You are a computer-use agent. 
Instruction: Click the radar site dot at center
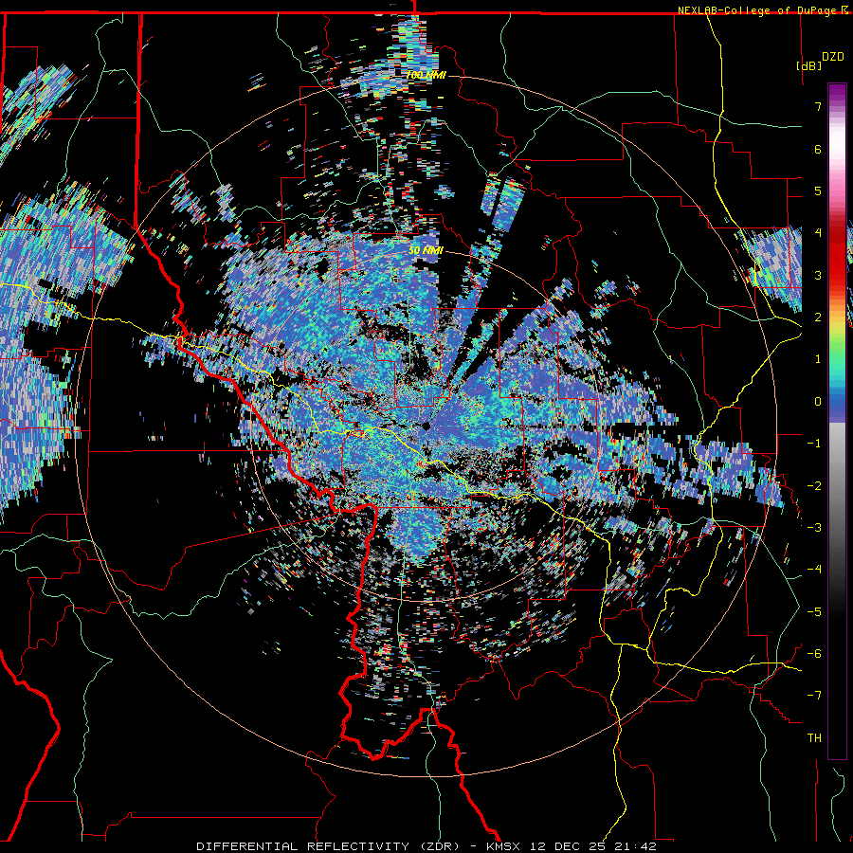pyautogui.click(x=426, y=426)
